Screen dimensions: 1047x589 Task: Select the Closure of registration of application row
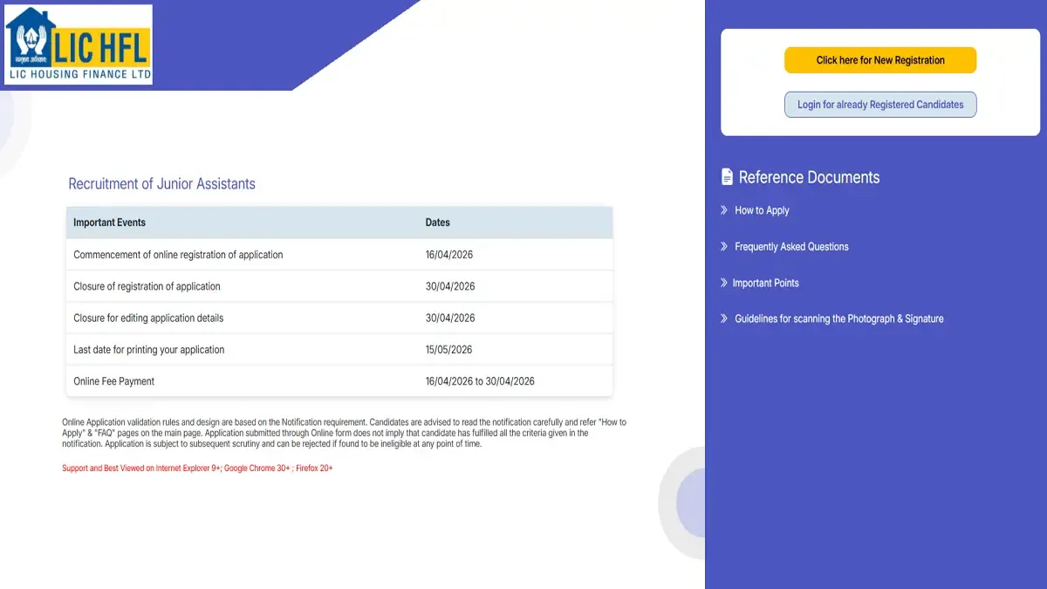point(147,286)
